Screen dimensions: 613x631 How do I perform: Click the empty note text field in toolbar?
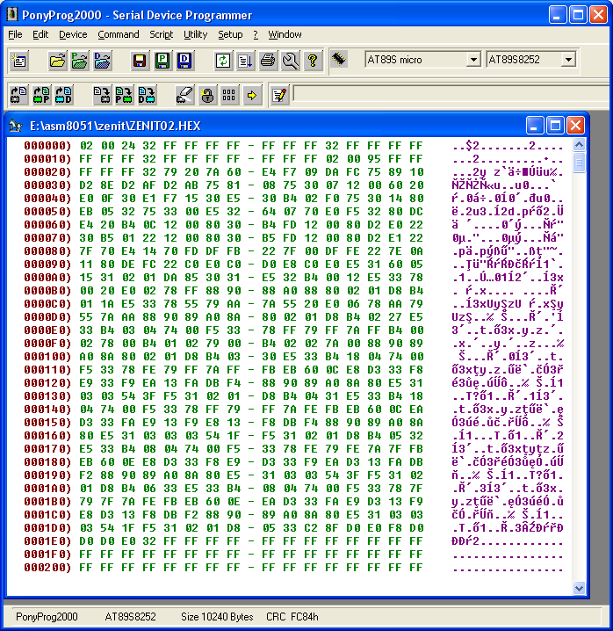coord(451,94)
